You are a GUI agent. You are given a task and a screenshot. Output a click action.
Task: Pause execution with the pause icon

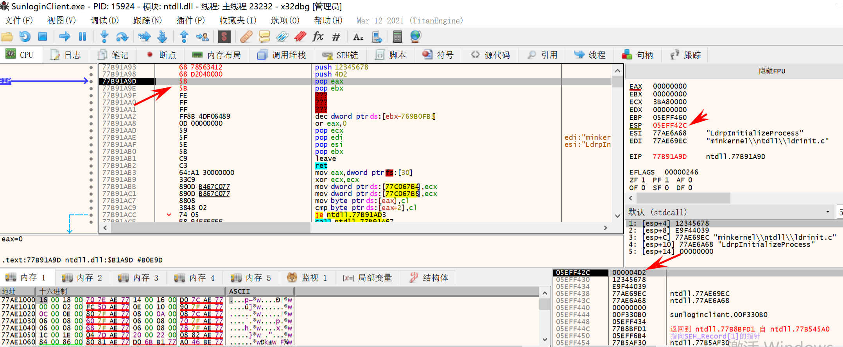[83, 37]
